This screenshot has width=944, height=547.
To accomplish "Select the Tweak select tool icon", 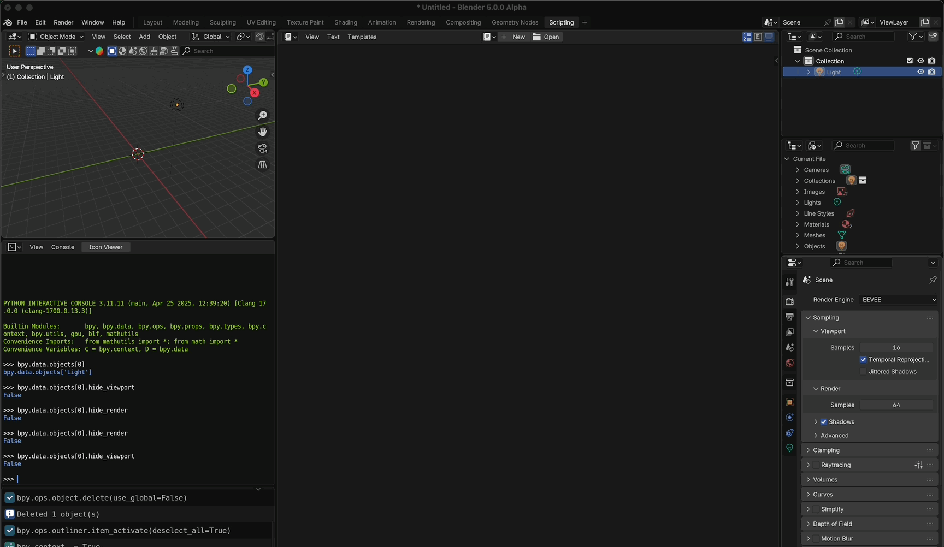I will pyautogui.click(x=15, y=51).
